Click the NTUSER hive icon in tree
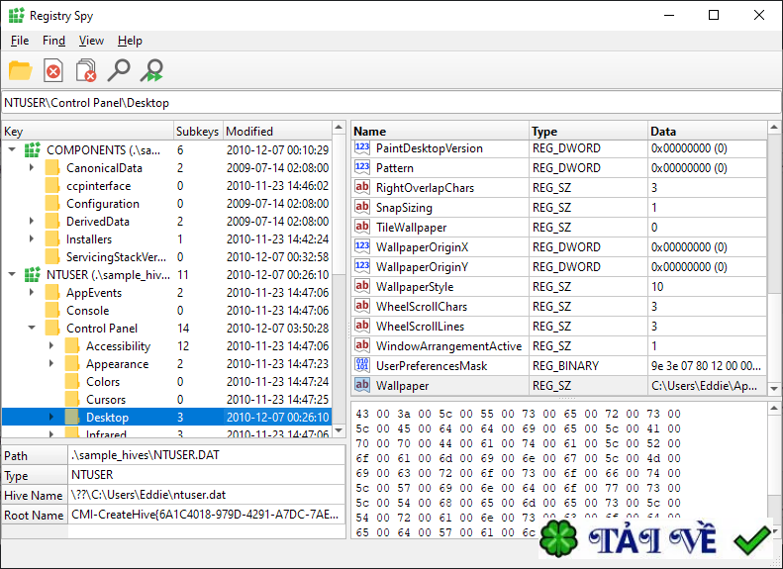 33,275
